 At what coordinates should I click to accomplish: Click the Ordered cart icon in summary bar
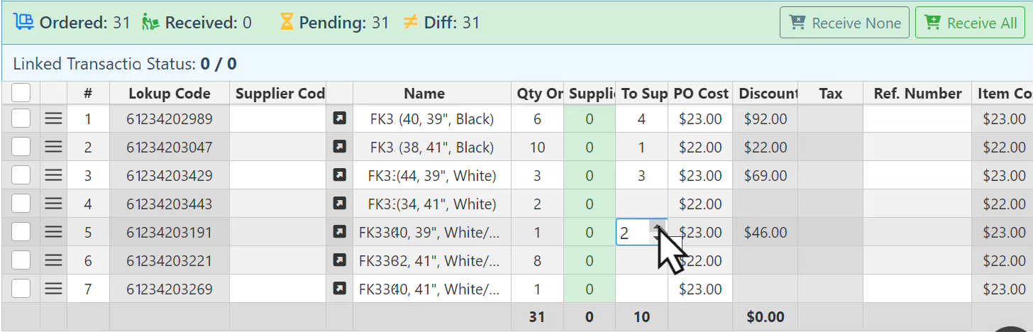click(24, 22)
